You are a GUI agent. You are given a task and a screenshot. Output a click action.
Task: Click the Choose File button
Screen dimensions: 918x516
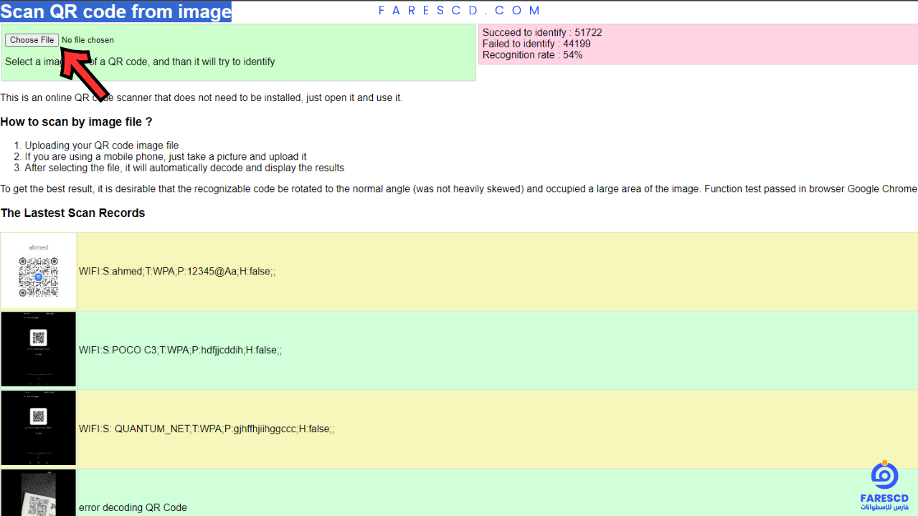(32, 40)
